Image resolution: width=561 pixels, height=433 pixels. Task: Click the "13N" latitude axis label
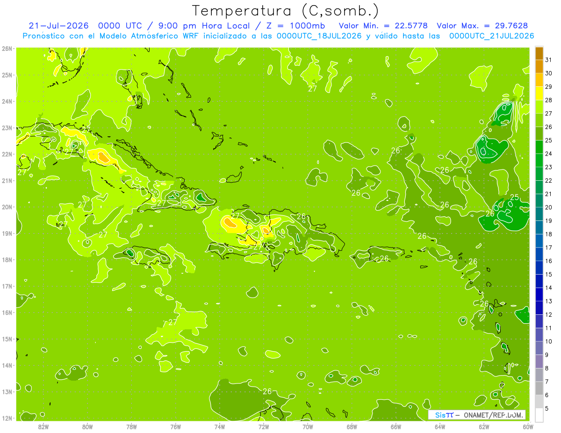[7, 391]
